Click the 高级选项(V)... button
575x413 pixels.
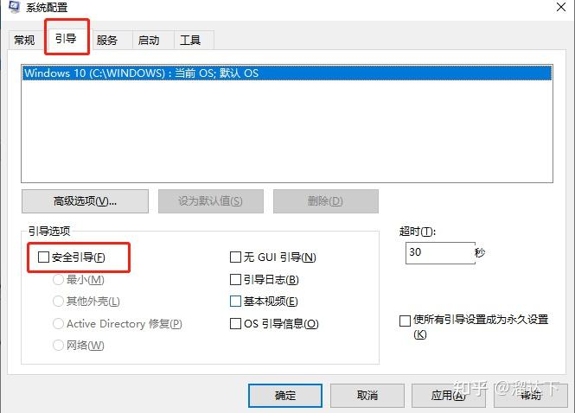coord(85,201)
